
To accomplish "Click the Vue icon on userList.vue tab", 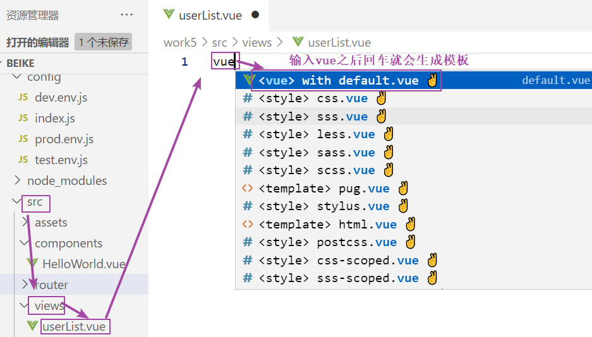I will click(x=169, y=15).
